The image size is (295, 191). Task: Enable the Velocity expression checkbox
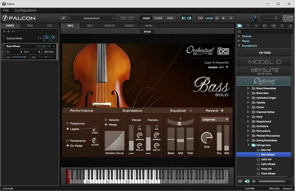pos(106,120)
